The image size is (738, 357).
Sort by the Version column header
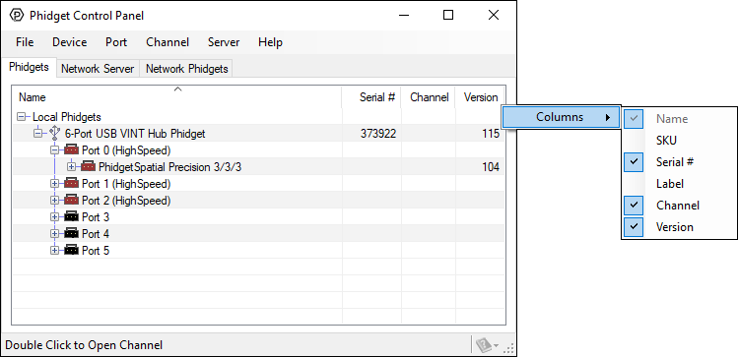point(480,97)
